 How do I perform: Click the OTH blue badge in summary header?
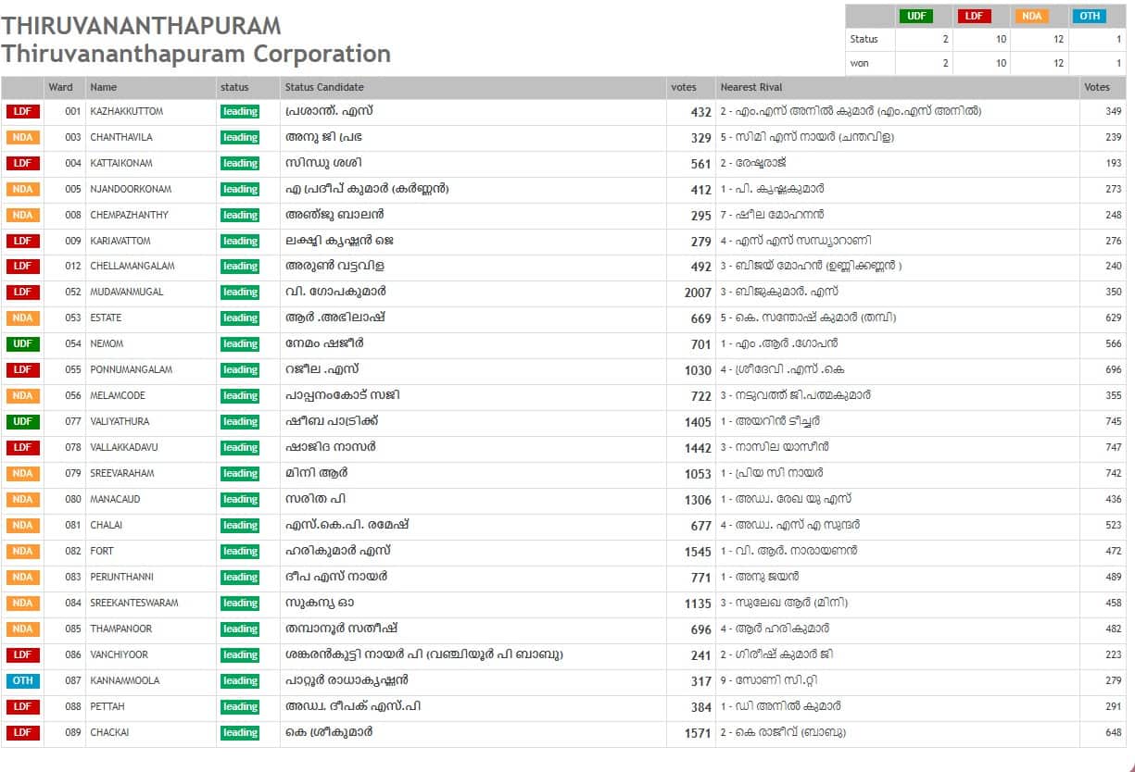pos(1089,16)
